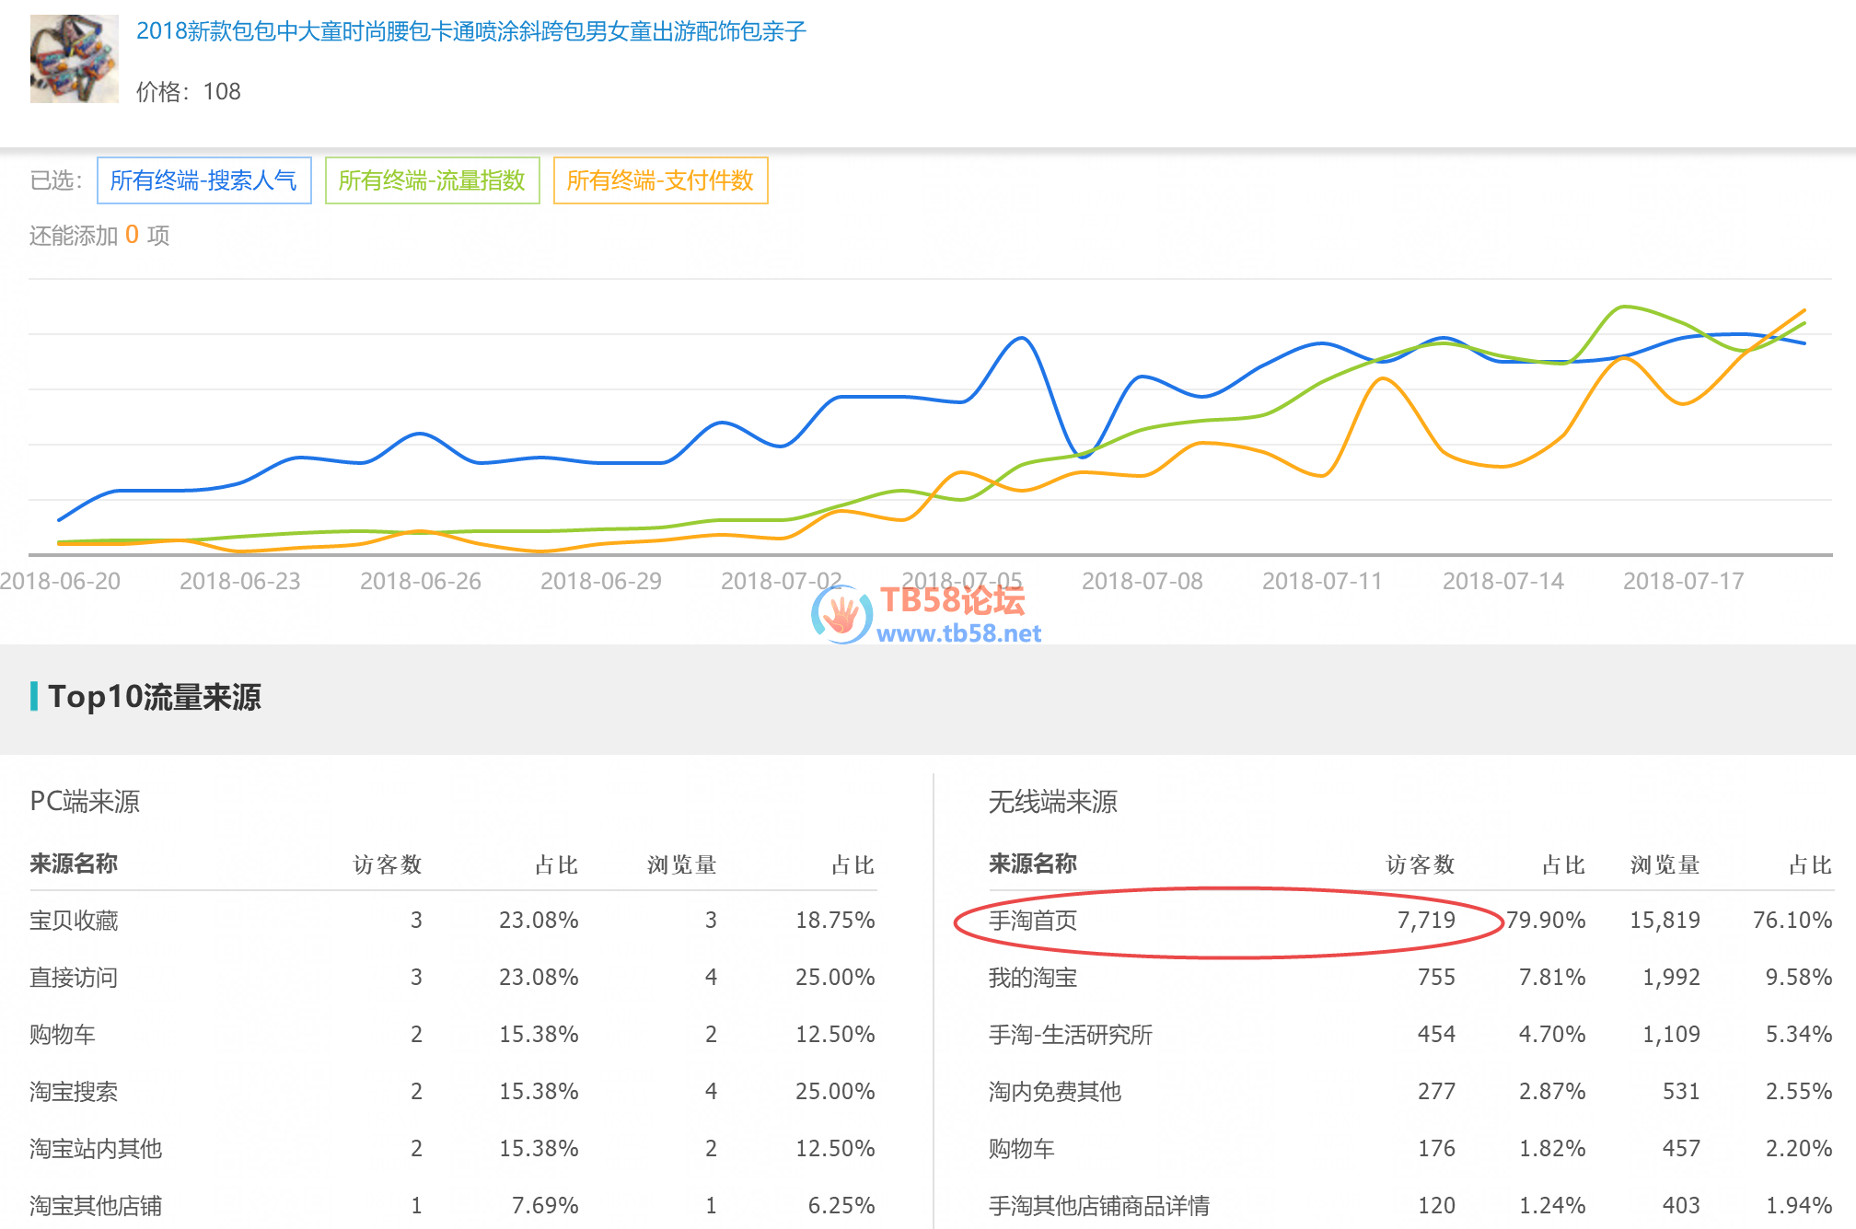Viewport: 1856px width, 1229px height.
Task: Click the 还能添加 0 项 text
Action: 99,236
